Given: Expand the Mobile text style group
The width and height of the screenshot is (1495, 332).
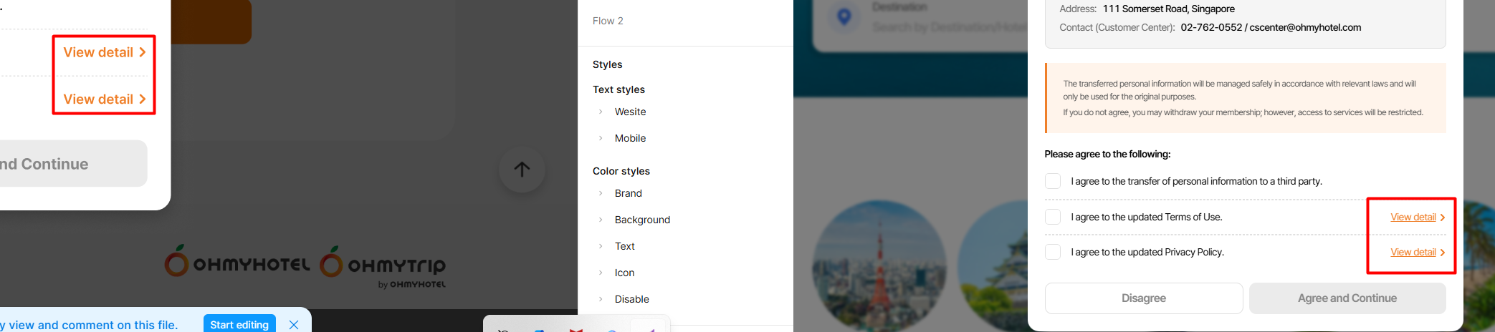Looking at the screenshot, I should coord(601,138).
